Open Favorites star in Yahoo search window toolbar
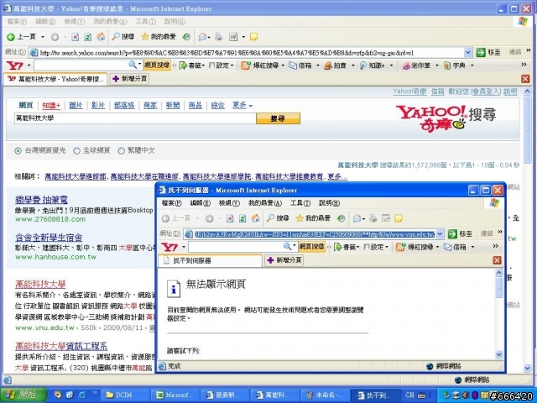Screen dimensions: 537x403 [159, 36]
